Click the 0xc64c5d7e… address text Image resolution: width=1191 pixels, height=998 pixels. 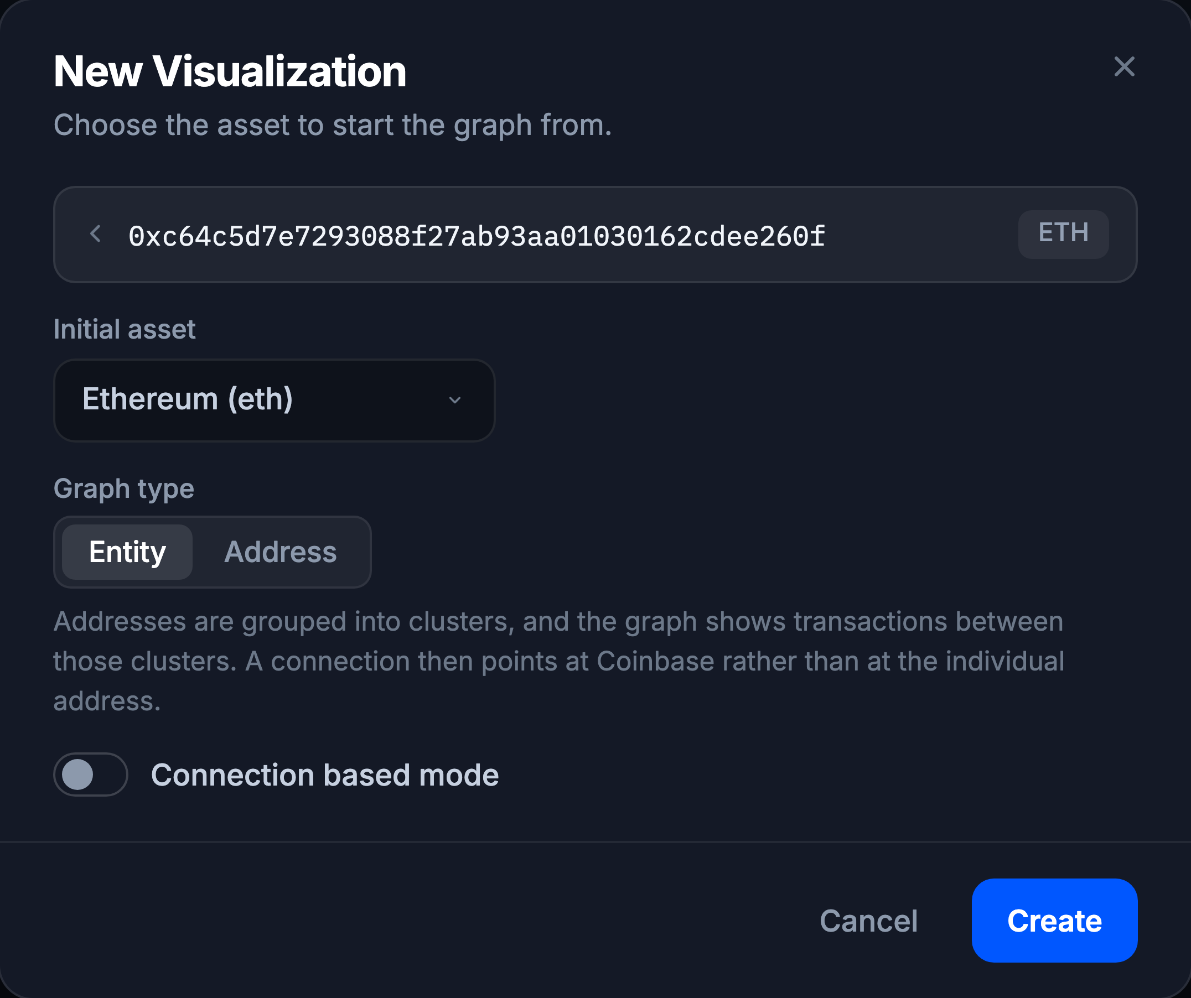pos(477,236)
